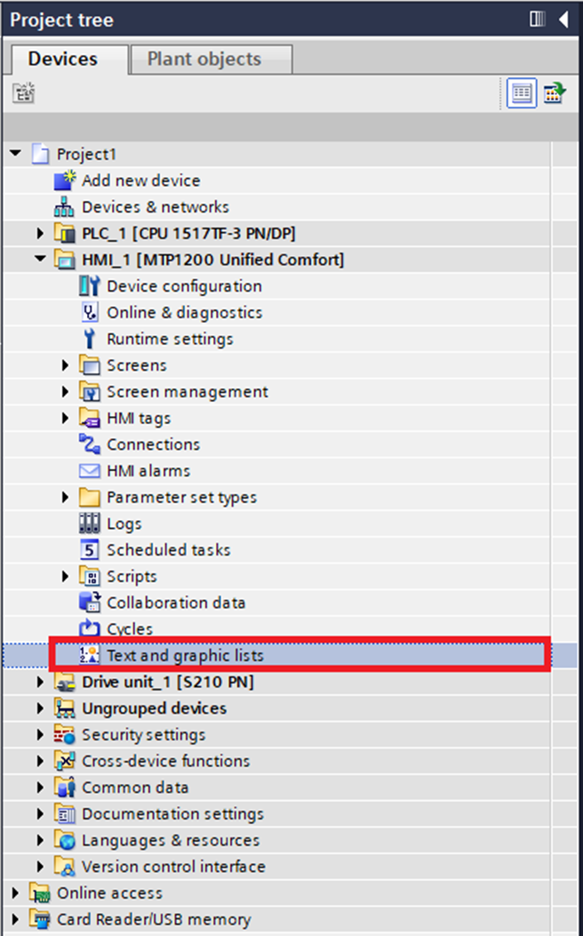Toggle the details view table icon
The width and height of the screenshot is (583, 936).
(x=522, y=93)
